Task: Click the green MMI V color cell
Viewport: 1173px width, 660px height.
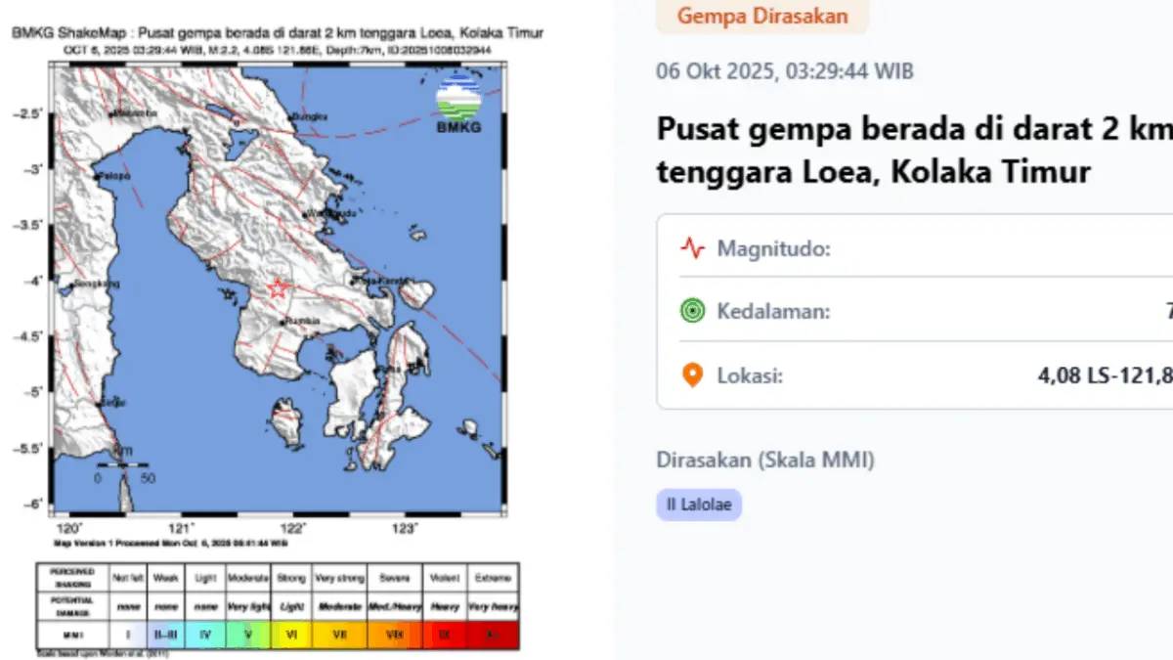Action: pyautogui.click(x=247, y=635)
